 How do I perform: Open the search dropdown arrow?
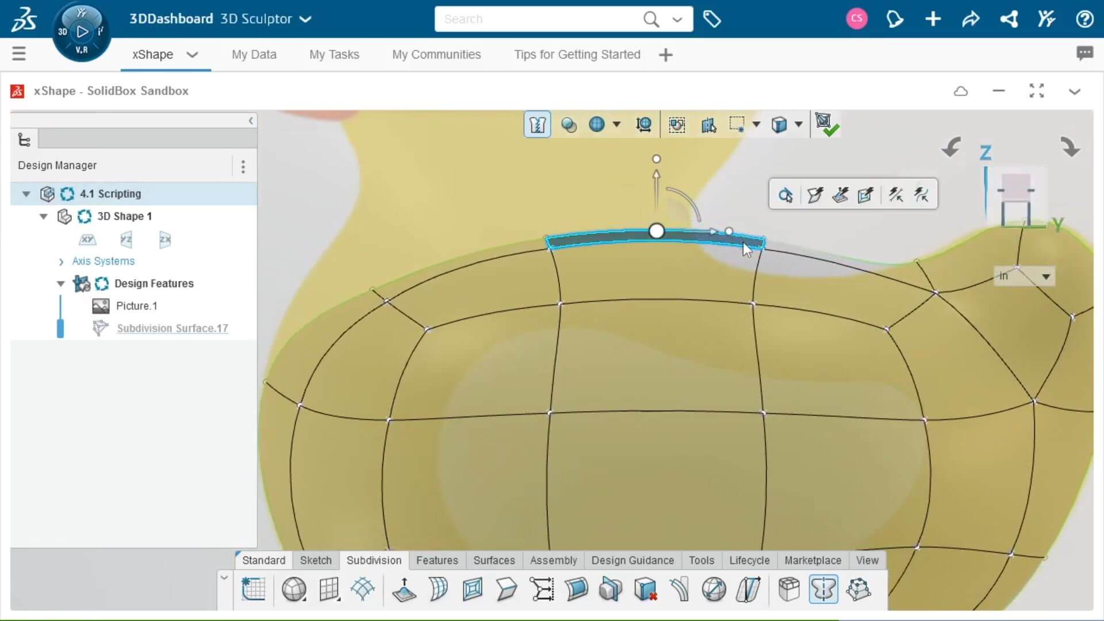click(677, 19)
